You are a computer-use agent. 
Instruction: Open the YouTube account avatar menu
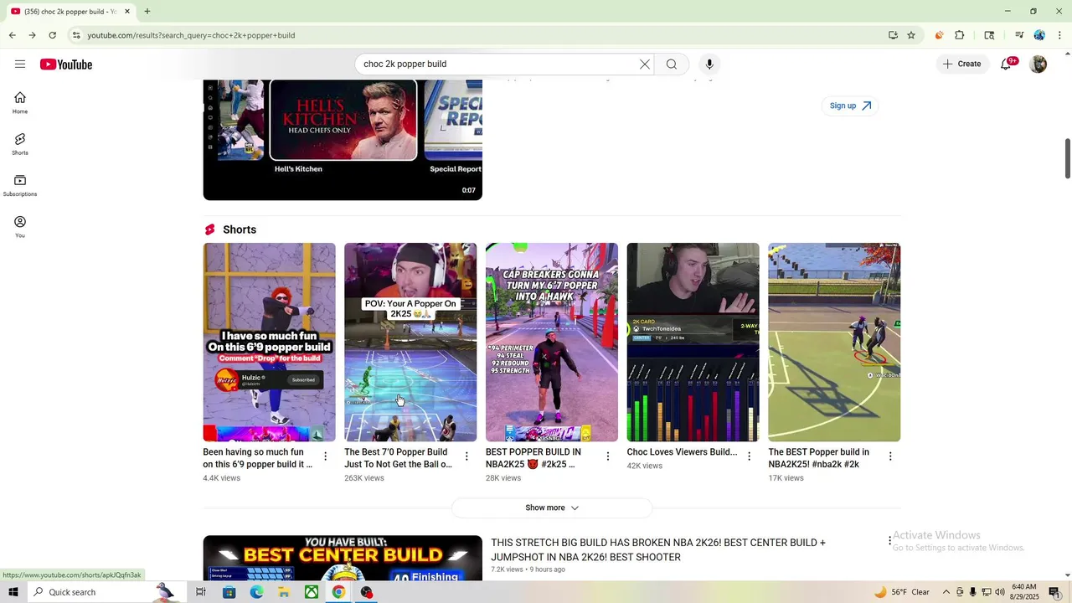1038,64
